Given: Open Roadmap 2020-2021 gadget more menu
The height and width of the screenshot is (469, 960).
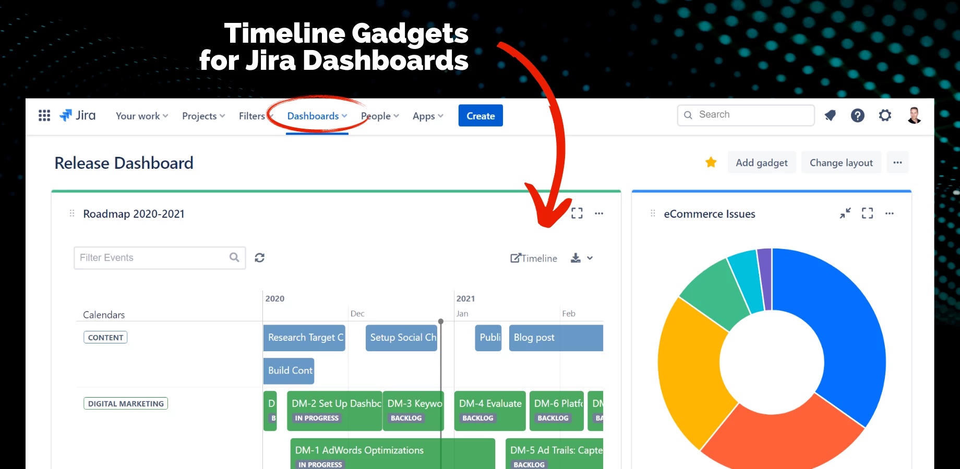Looking at the screenshot, I should coord(599,213).
